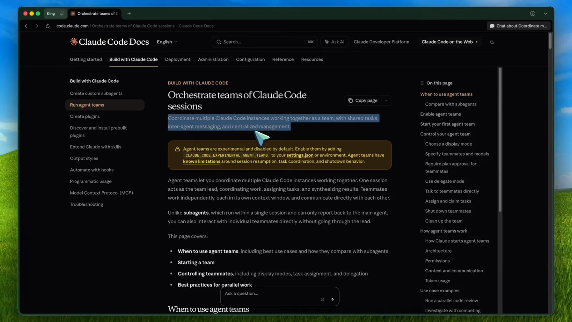Toggle dark mode with the moon icon
The width and height of the screenshot is (572, 322).
tap(492, 42)
